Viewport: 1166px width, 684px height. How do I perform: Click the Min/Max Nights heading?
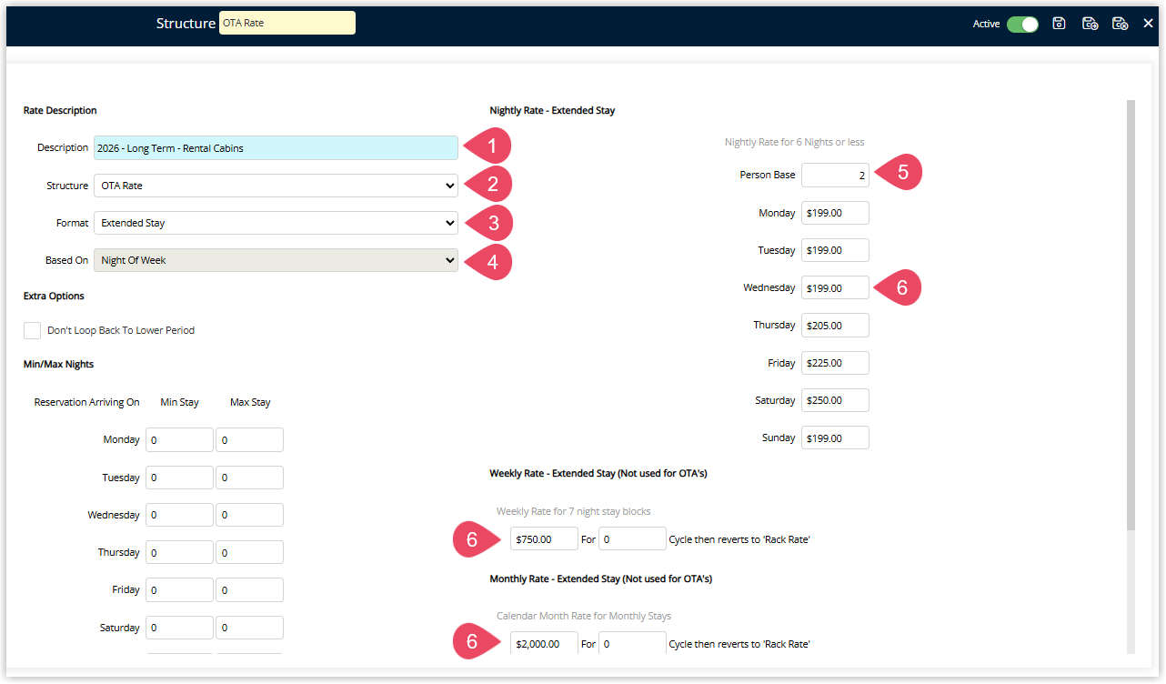click(x=58, y=365)
